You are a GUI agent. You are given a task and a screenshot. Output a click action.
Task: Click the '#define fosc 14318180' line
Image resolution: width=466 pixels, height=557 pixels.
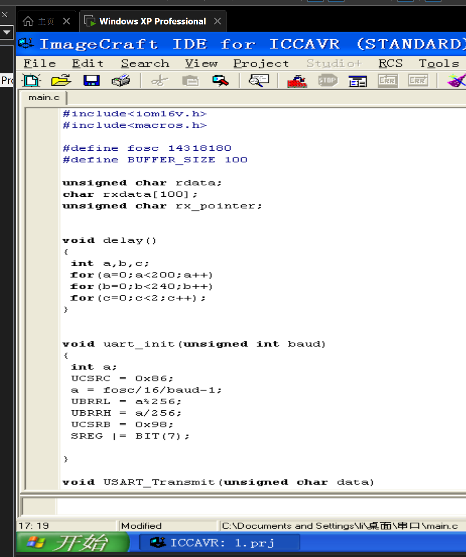(x=147, y=148)
